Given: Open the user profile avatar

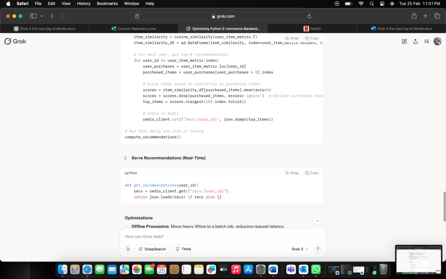Looking at the screenshot, I should (437, 41).
